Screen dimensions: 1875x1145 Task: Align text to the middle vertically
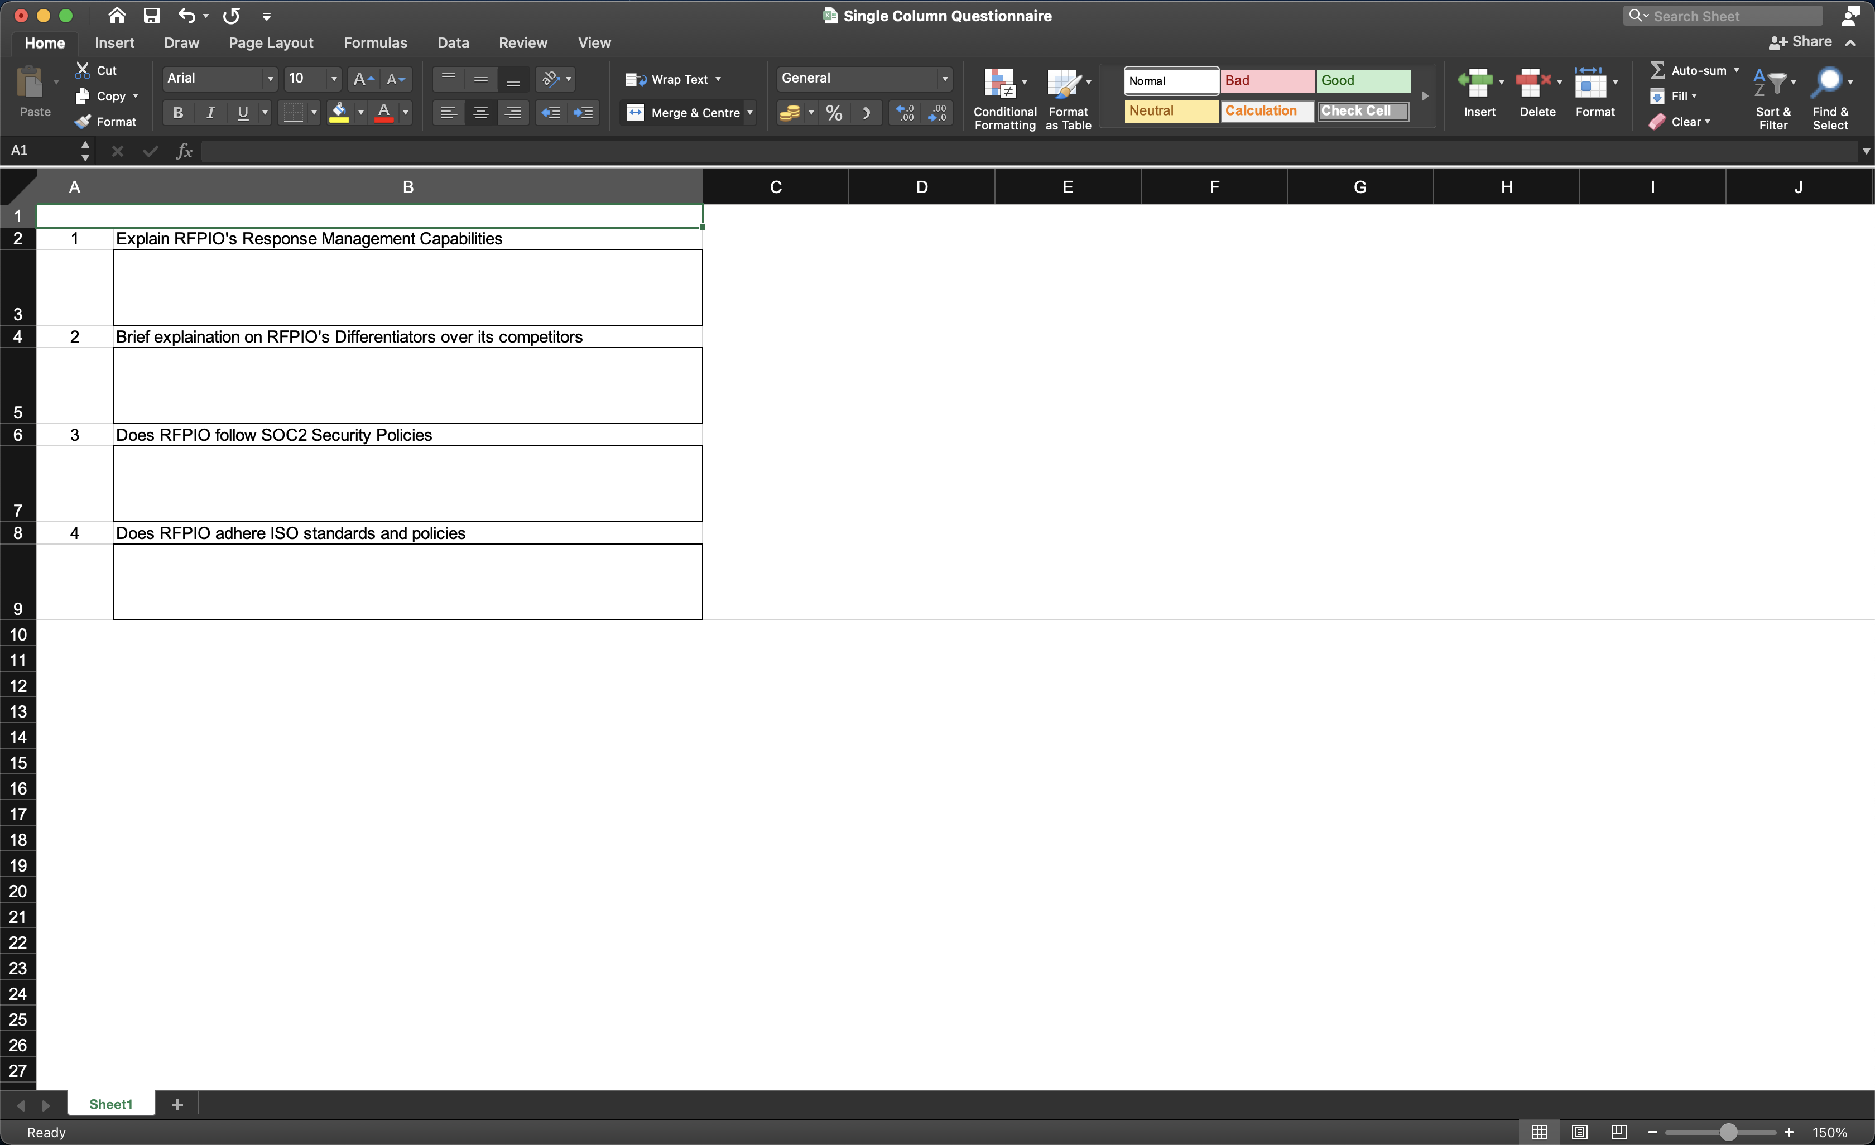pos(480,78)
